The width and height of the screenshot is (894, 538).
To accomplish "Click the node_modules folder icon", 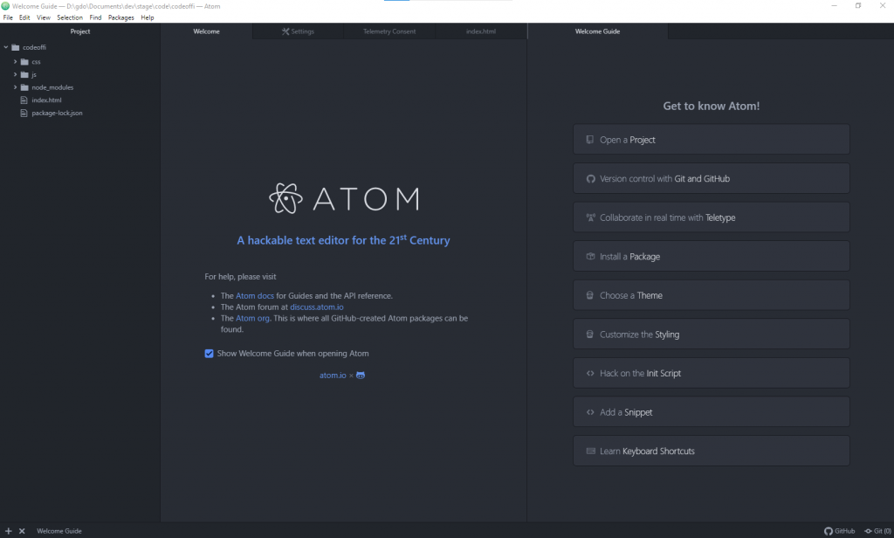I will [24, 87].
